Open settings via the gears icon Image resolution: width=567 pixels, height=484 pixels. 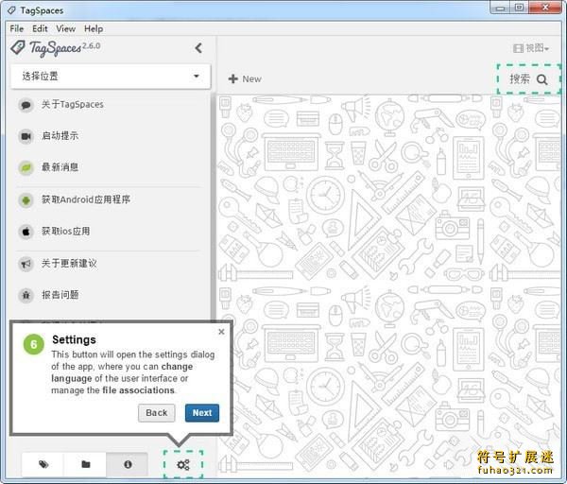pos(183,464)
